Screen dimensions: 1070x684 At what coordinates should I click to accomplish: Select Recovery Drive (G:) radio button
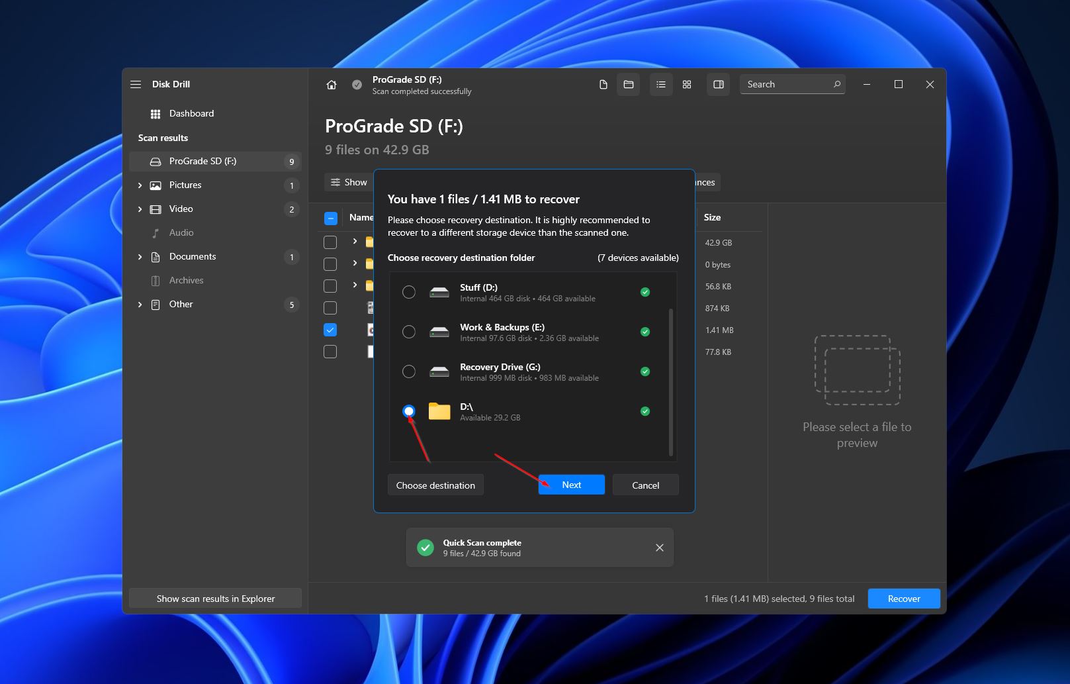[x=409, y=371]
